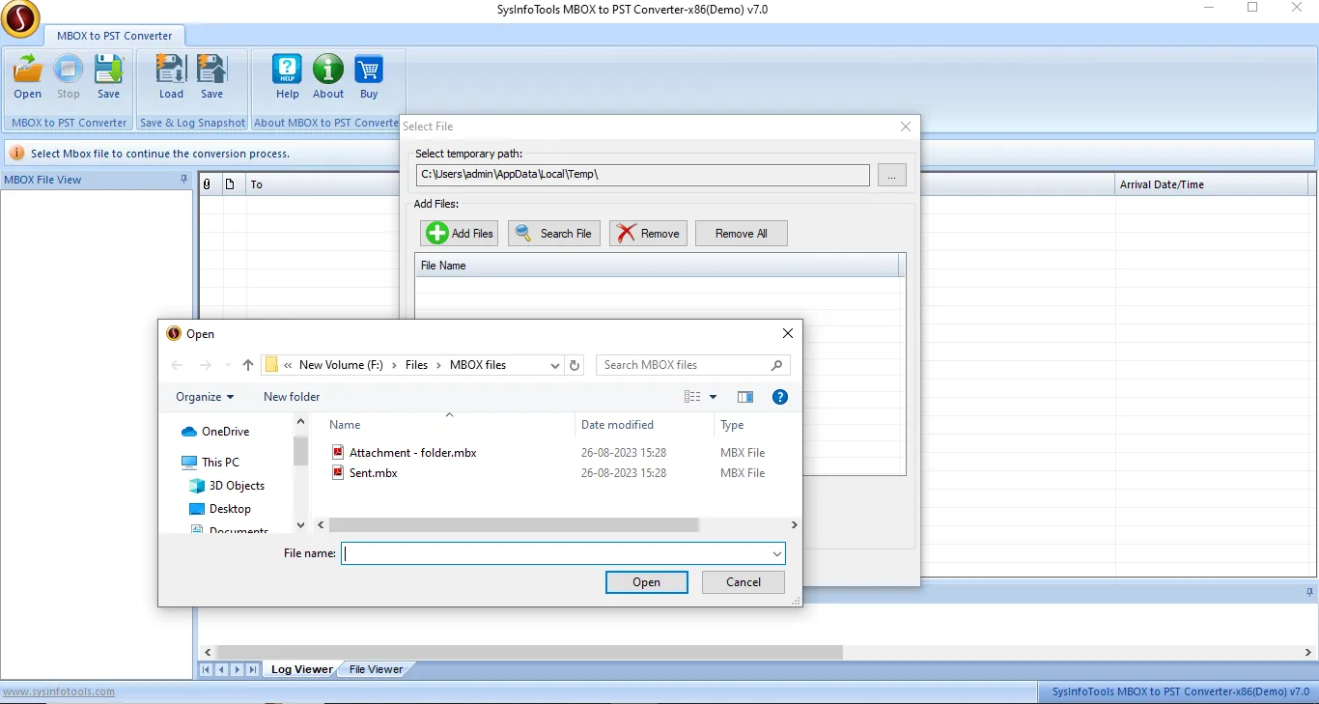This screenshot has height=704, width=1319.
Task: Cancel the Open file dialog
Action: [x=744, y=582]
